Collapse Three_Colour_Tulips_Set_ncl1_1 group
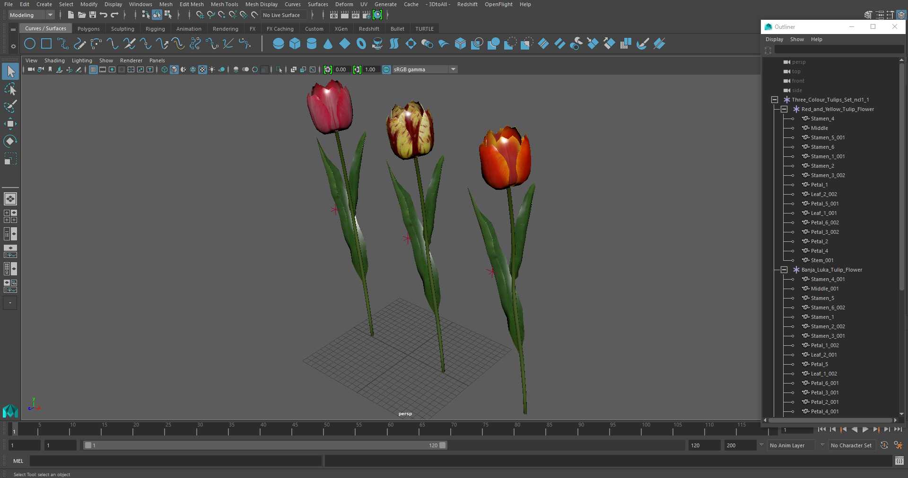Viewport: 908px width, 478px height. 775,100
